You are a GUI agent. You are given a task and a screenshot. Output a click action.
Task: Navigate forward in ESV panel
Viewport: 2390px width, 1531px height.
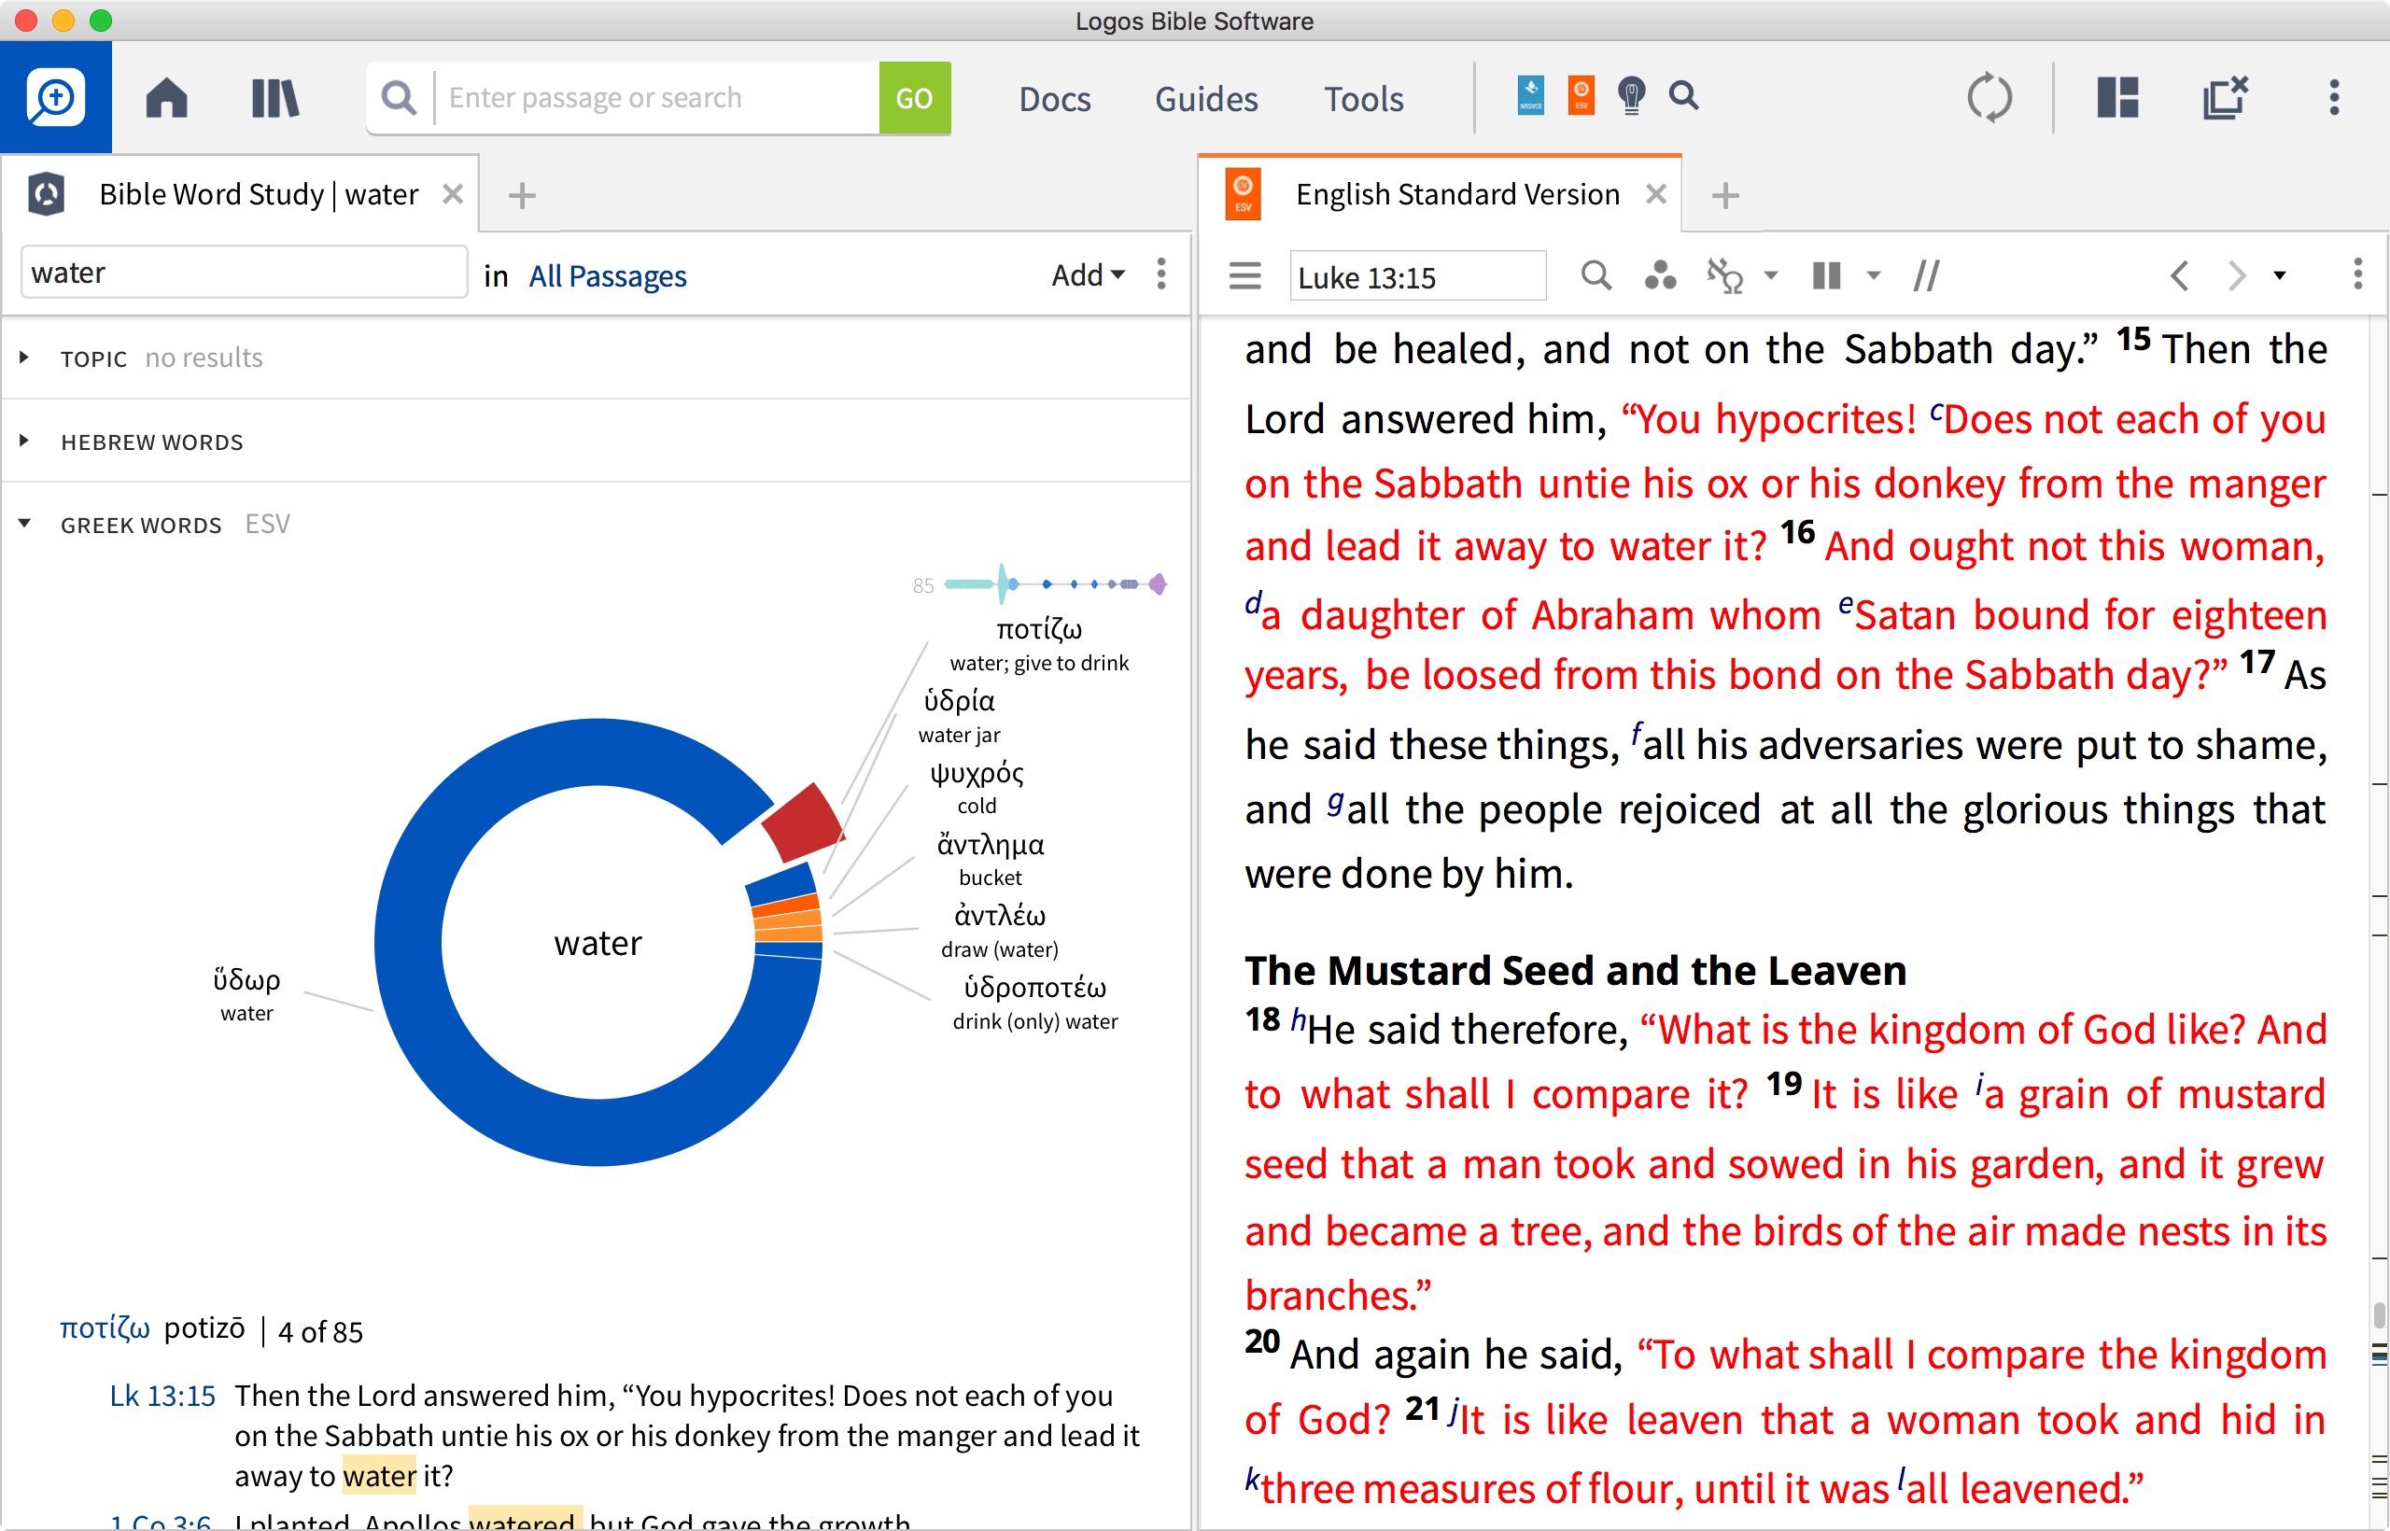2236,275
